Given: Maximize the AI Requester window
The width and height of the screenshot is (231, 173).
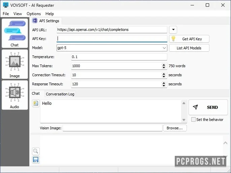Looking at the screenshot, I should (x=207, y=5).
